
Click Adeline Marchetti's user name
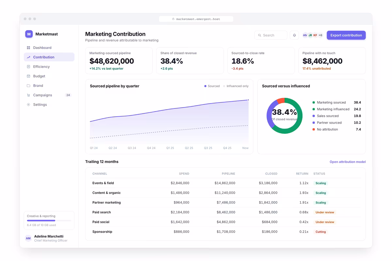[49, 236]
